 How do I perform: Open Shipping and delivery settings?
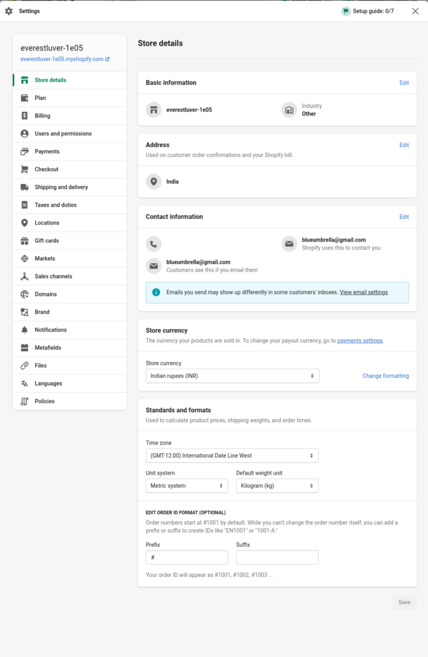70,187
